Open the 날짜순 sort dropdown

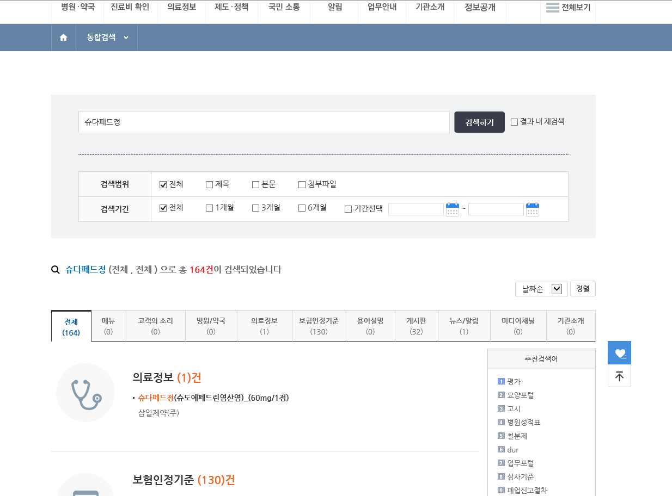point(541,289)
